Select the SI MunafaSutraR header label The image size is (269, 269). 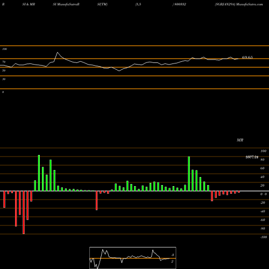point(66,4)
